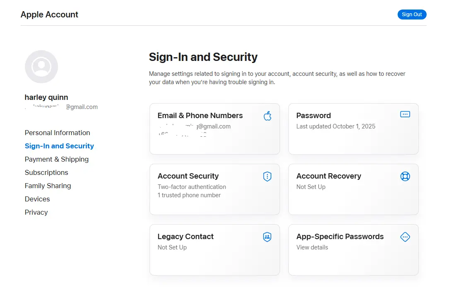Open Email & Phone Numbers card title
Image resolution: width=461 pixels, height=288 pixels.
coord(200,115)
